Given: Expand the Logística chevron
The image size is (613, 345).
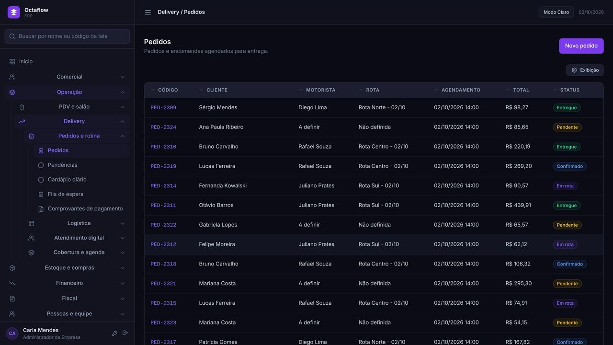Looking at the screenshot, I should pos(123,224).
